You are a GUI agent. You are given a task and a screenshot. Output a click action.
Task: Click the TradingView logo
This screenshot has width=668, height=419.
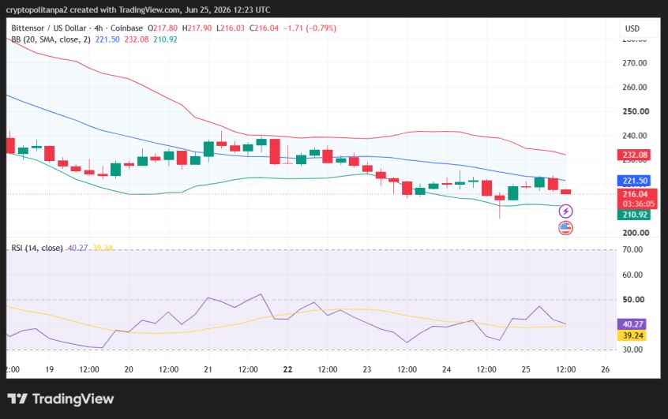[61, 399]
